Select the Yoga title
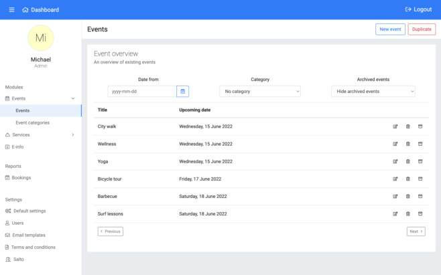441x275 pixels. [103, 161]
